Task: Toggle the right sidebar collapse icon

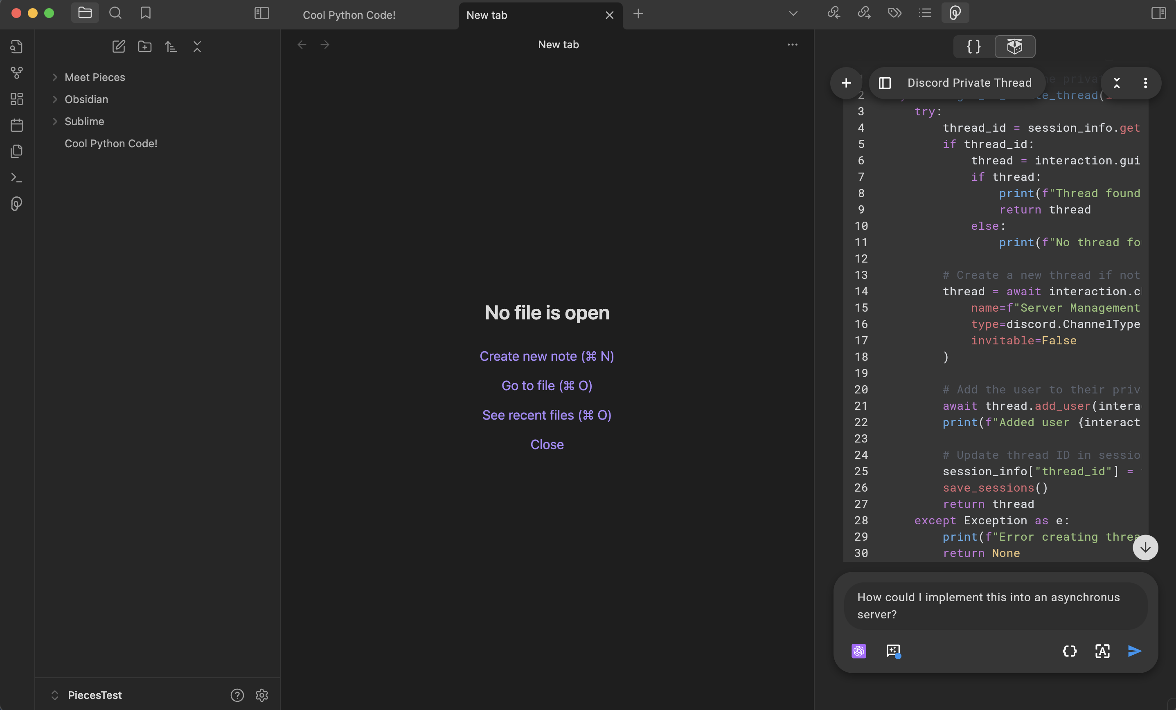Action: [x=1158, y=13]
